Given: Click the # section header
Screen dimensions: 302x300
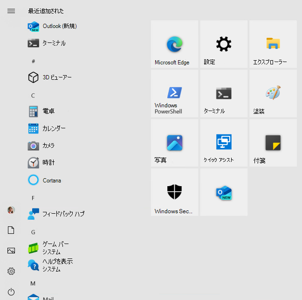Looking at the screenshot, I should [x=33, y=61].
